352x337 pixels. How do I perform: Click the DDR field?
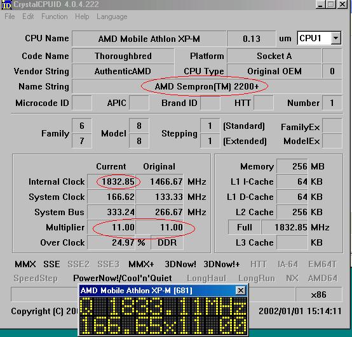point(167,242)
